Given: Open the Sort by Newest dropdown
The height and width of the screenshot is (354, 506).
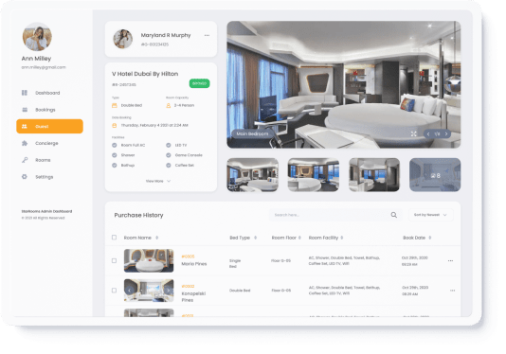Looking at the screenshot, I should click(431, 215).
